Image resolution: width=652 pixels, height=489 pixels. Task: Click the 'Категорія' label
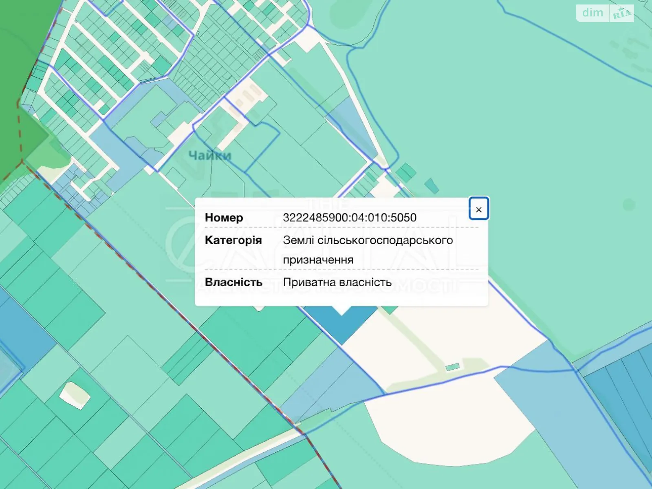[233, 240]
